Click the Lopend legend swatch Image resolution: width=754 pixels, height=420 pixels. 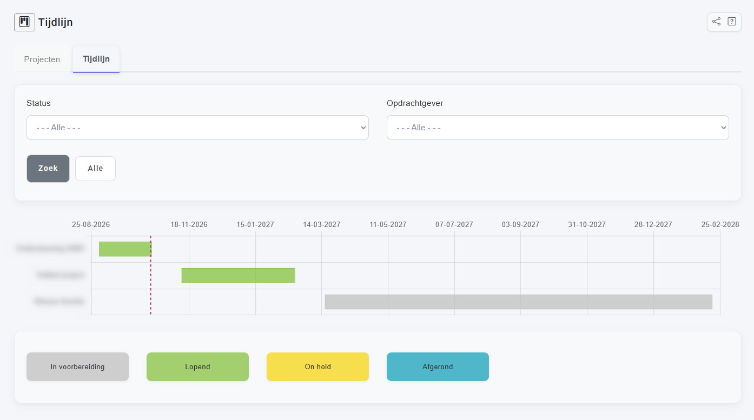pos(197,367)
